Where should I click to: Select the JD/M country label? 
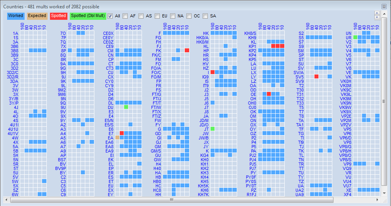click(x=204, y=120)
